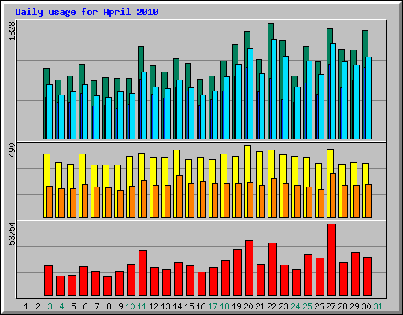Select green day label 18
403x315 pixels.
pos(224,306)
